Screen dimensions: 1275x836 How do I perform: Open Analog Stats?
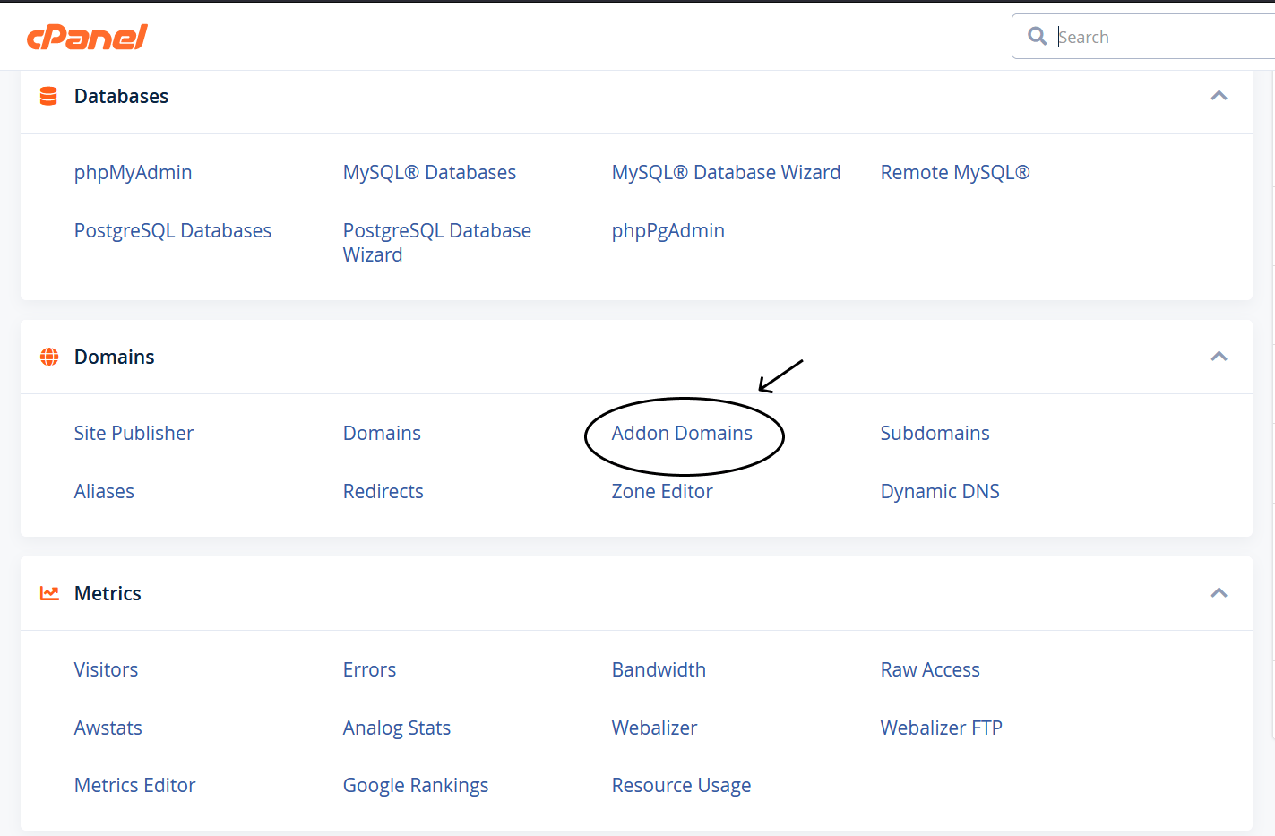396,728
